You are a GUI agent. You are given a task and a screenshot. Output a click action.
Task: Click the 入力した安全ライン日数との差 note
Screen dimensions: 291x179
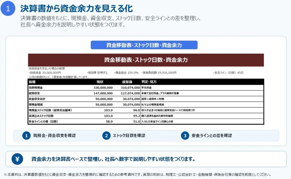(x=157, y=121)
